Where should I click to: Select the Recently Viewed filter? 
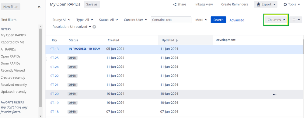point(13,70)
